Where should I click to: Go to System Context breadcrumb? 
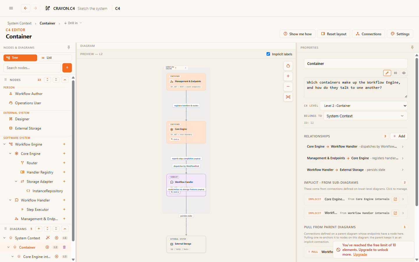19,23
